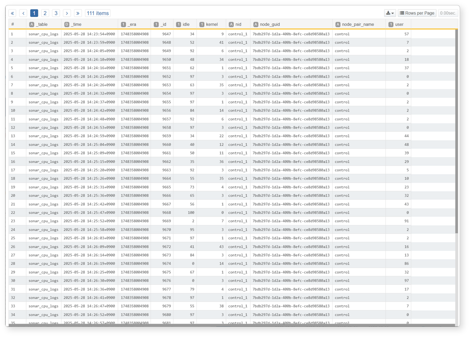Viewport: 470px width, 337px height.
Task: Select the _id cell 9650
Action: pyautogui.click(x=162, y=59)
